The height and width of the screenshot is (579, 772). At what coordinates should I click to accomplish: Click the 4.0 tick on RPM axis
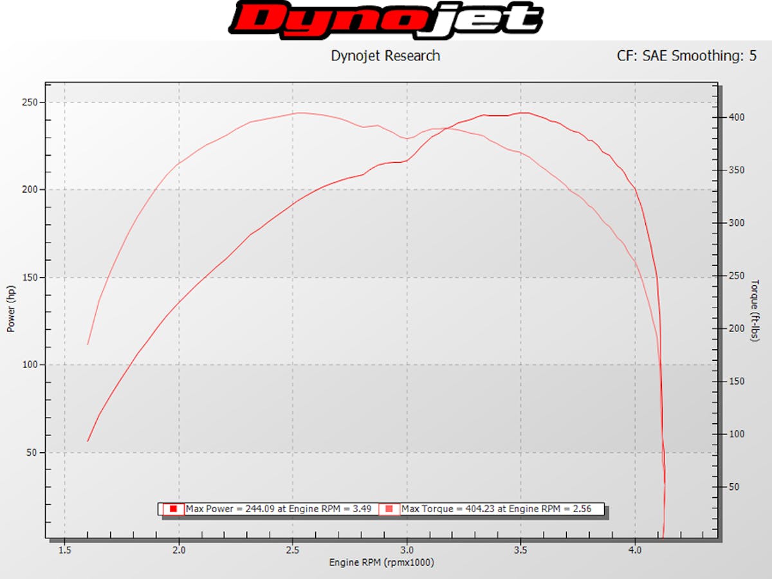(x=635, y=550)
